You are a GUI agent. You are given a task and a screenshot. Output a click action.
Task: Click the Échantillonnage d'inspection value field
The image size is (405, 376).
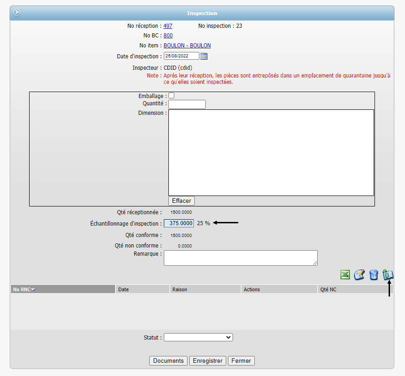pyautogui.click(x=179, y=223)
